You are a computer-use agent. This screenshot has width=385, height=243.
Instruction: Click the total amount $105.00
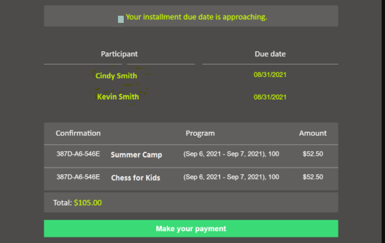coord(88,202)
